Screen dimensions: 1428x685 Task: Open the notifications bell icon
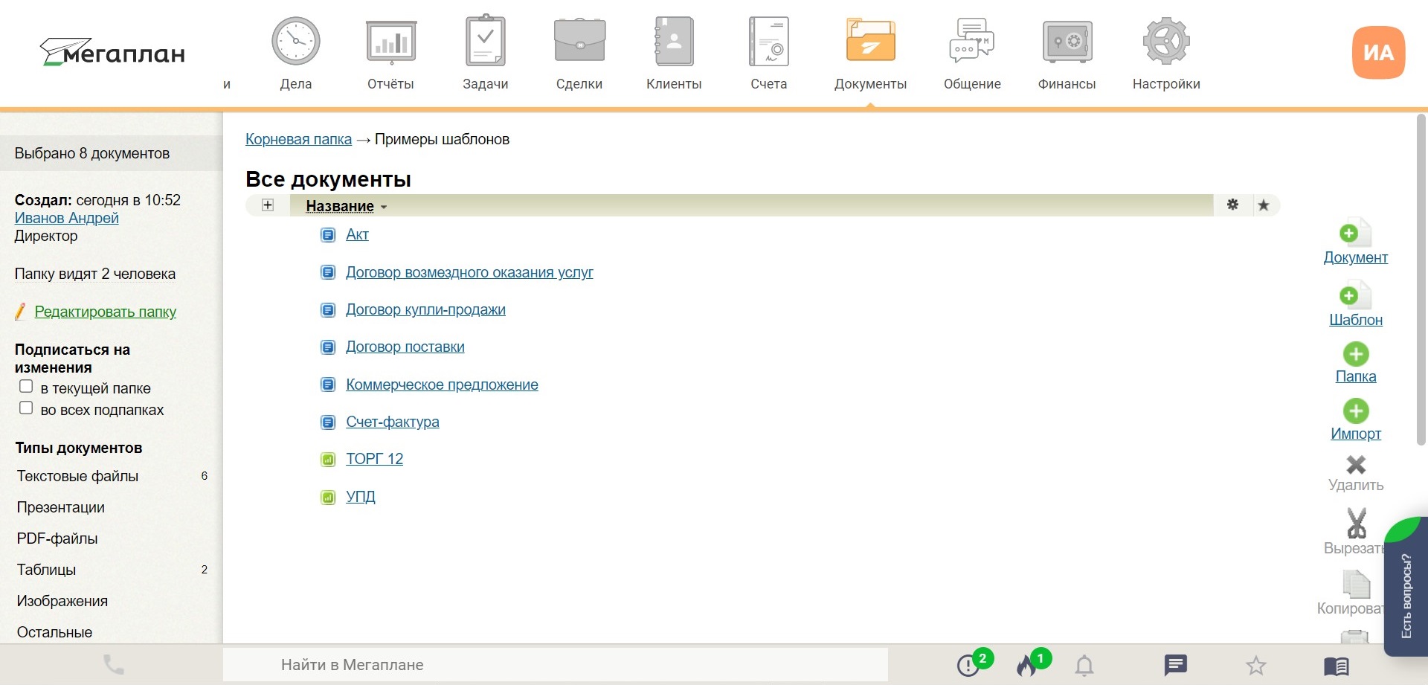click(1084, 665)
